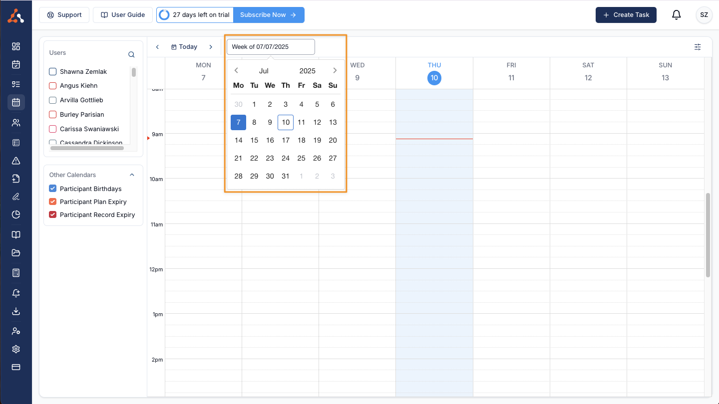Click Create Task button

point(626,15)
